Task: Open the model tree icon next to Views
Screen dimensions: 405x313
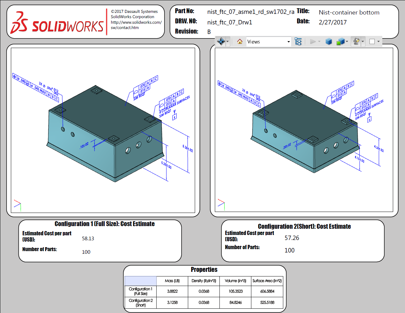Action: [298, 41]
